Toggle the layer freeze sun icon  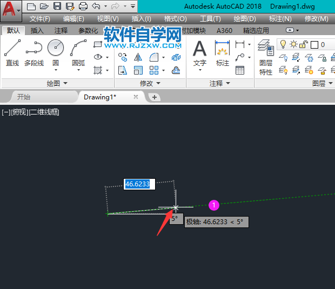point(293,44)
